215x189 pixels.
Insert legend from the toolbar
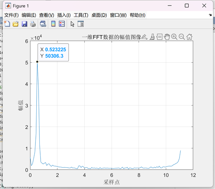point(62,24)
